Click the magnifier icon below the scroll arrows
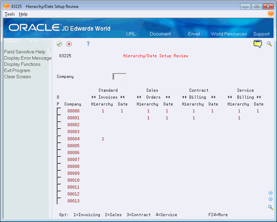Viewport: 277px width, 222px height. [270, 207]
